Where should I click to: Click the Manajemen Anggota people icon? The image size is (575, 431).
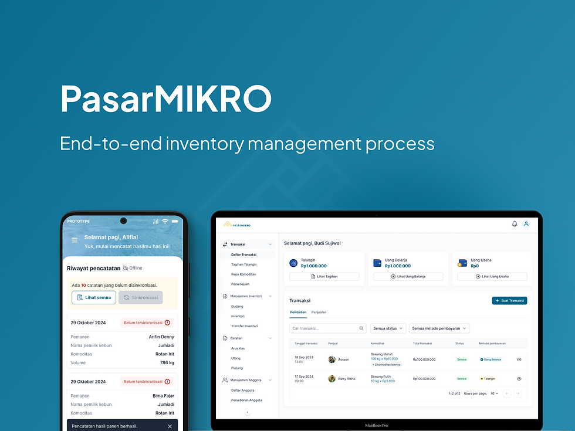coord(225,380)
